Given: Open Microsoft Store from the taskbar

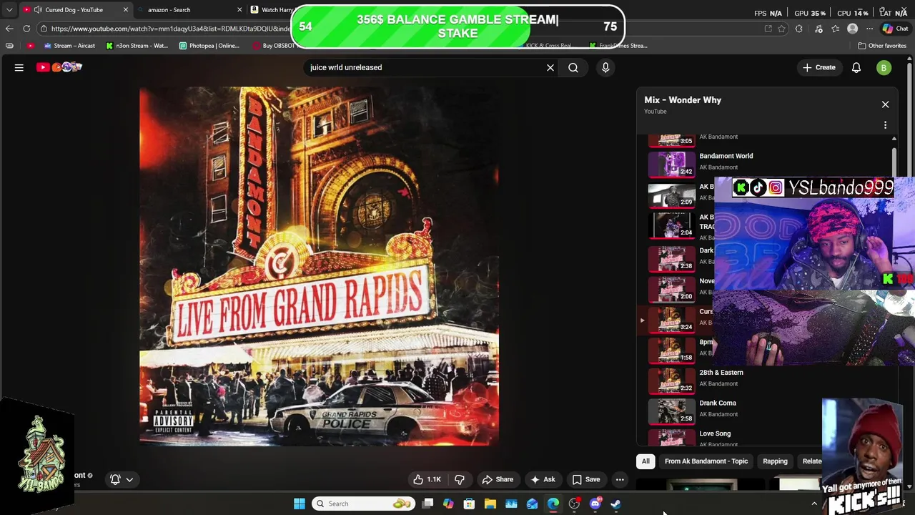Looking at the screenshot, I should [469, 504].
